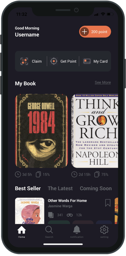The image size is (126, 256).
Task: Go to the Home tab icon
Action: (x=22, y=230)
